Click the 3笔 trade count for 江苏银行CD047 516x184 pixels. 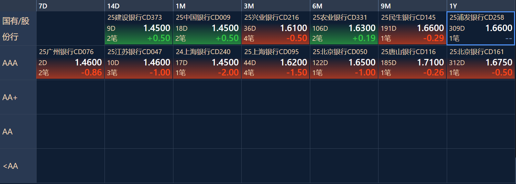tap(112, 73)
